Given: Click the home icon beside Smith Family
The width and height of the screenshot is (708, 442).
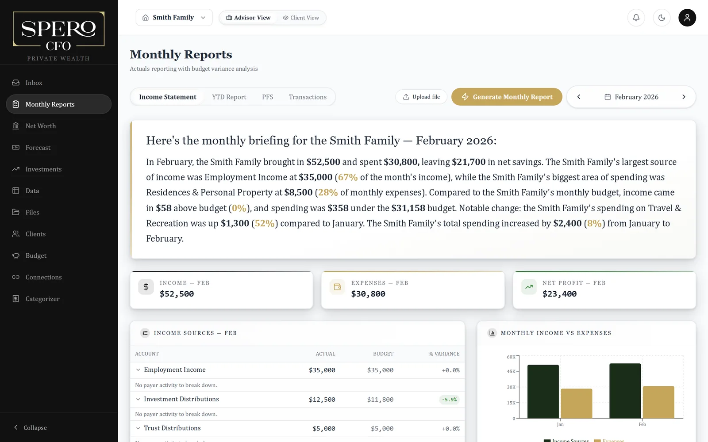Looking at the screenshot, I should (x=146, y=18).
